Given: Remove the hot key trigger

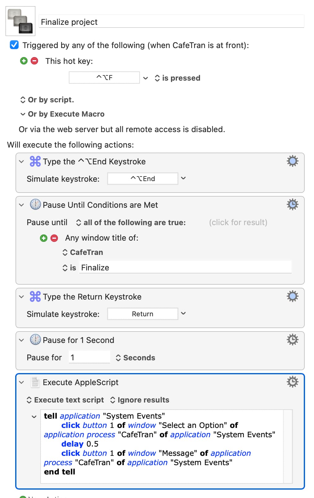Looking at the screenshot, I should click(x=34, y=61).
